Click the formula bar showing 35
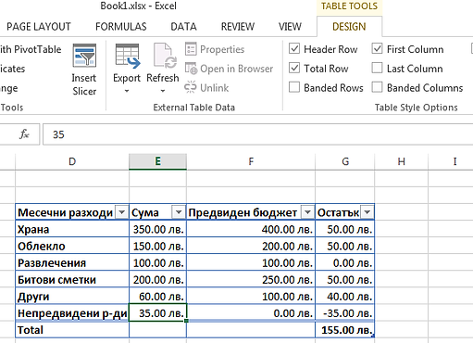Viewport: 473px width, 343px height. tap(257, 134)
